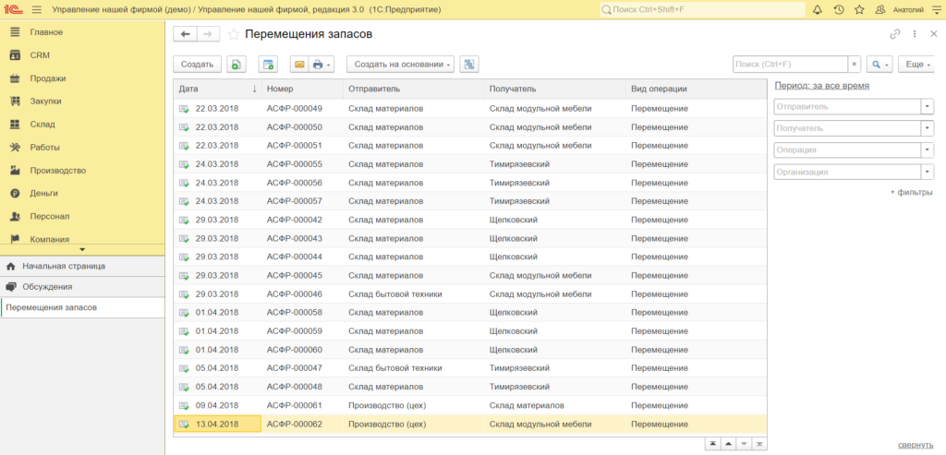Expand the Операция filter dropdown
This screenshot has height=455, width=946.
928,150
